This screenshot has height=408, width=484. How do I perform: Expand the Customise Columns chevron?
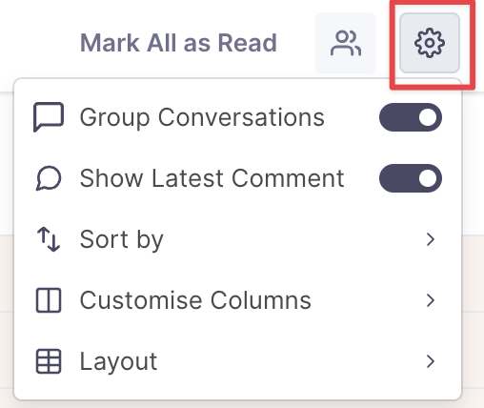pos(431,300)
